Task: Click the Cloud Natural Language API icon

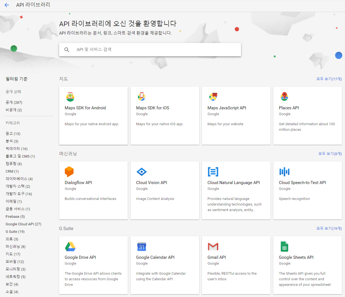Action: (x=213, y=172)
